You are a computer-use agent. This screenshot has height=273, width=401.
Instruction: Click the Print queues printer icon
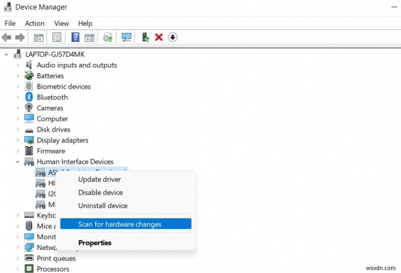coord(29,257)
